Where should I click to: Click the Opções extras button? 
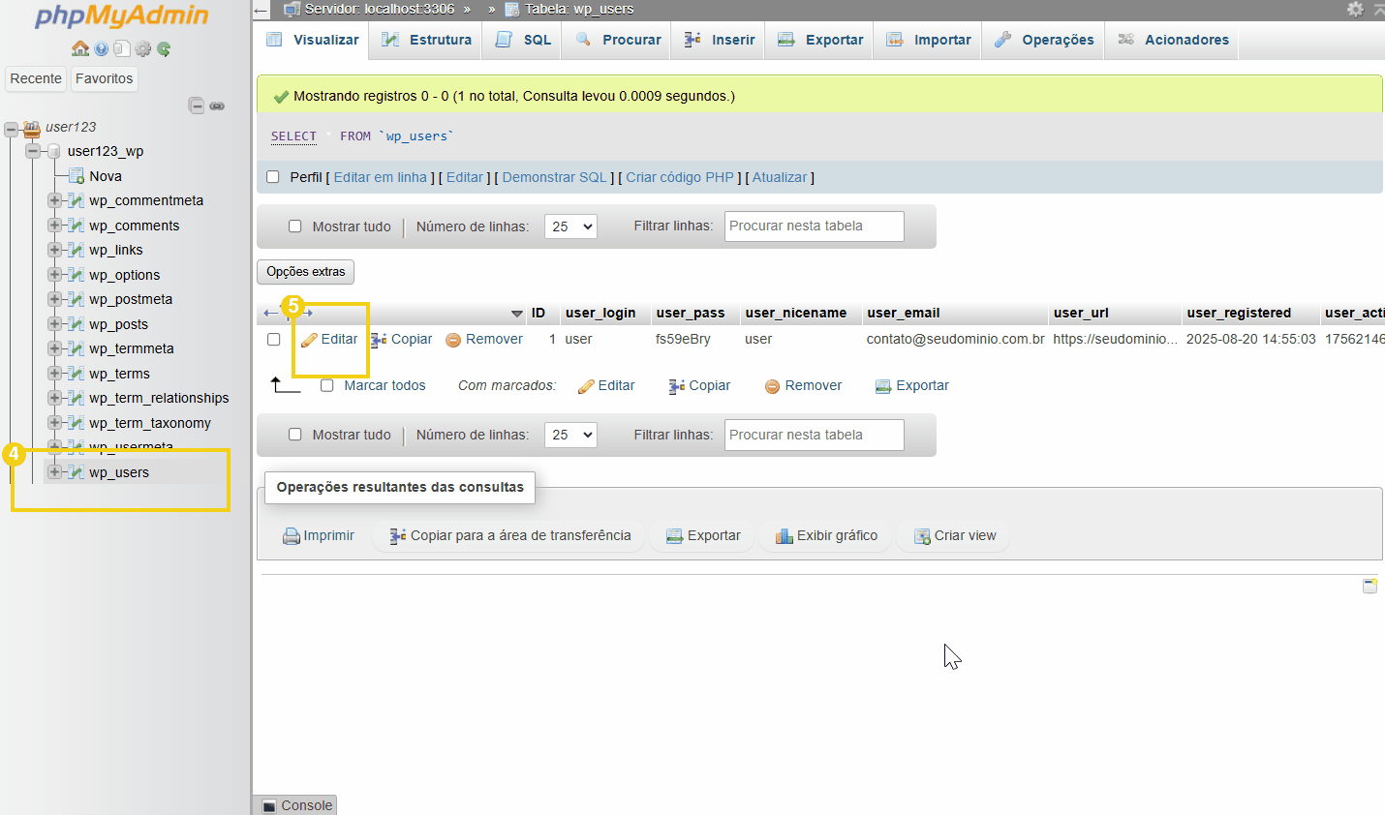click(x=306, y=272)
